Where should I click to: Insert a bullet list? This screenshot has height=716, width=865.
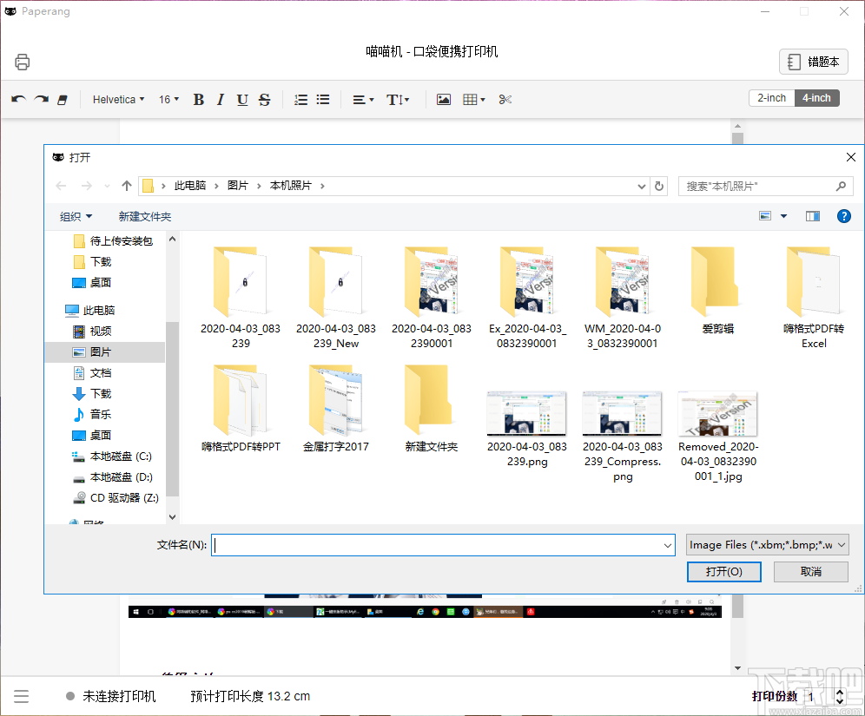[322, 100]
